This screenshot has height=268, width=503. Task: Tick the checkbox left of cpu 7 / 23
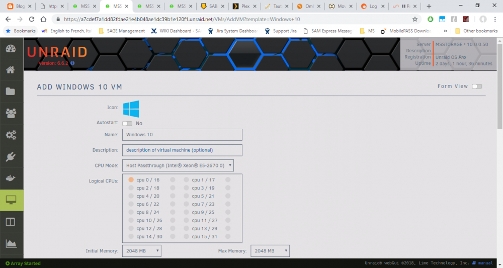tap(186, 204)
